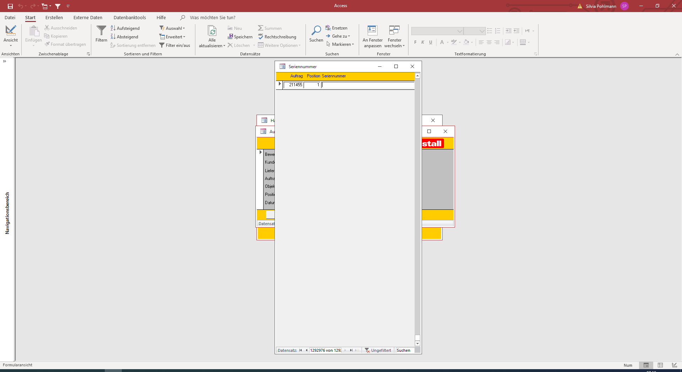Click the empty Seriennummer input field

point(368,85)
